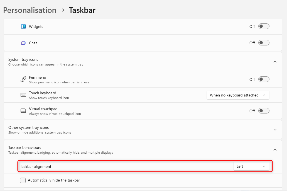
Task: Collapse the System tray icons section
Action: point(275,62)
